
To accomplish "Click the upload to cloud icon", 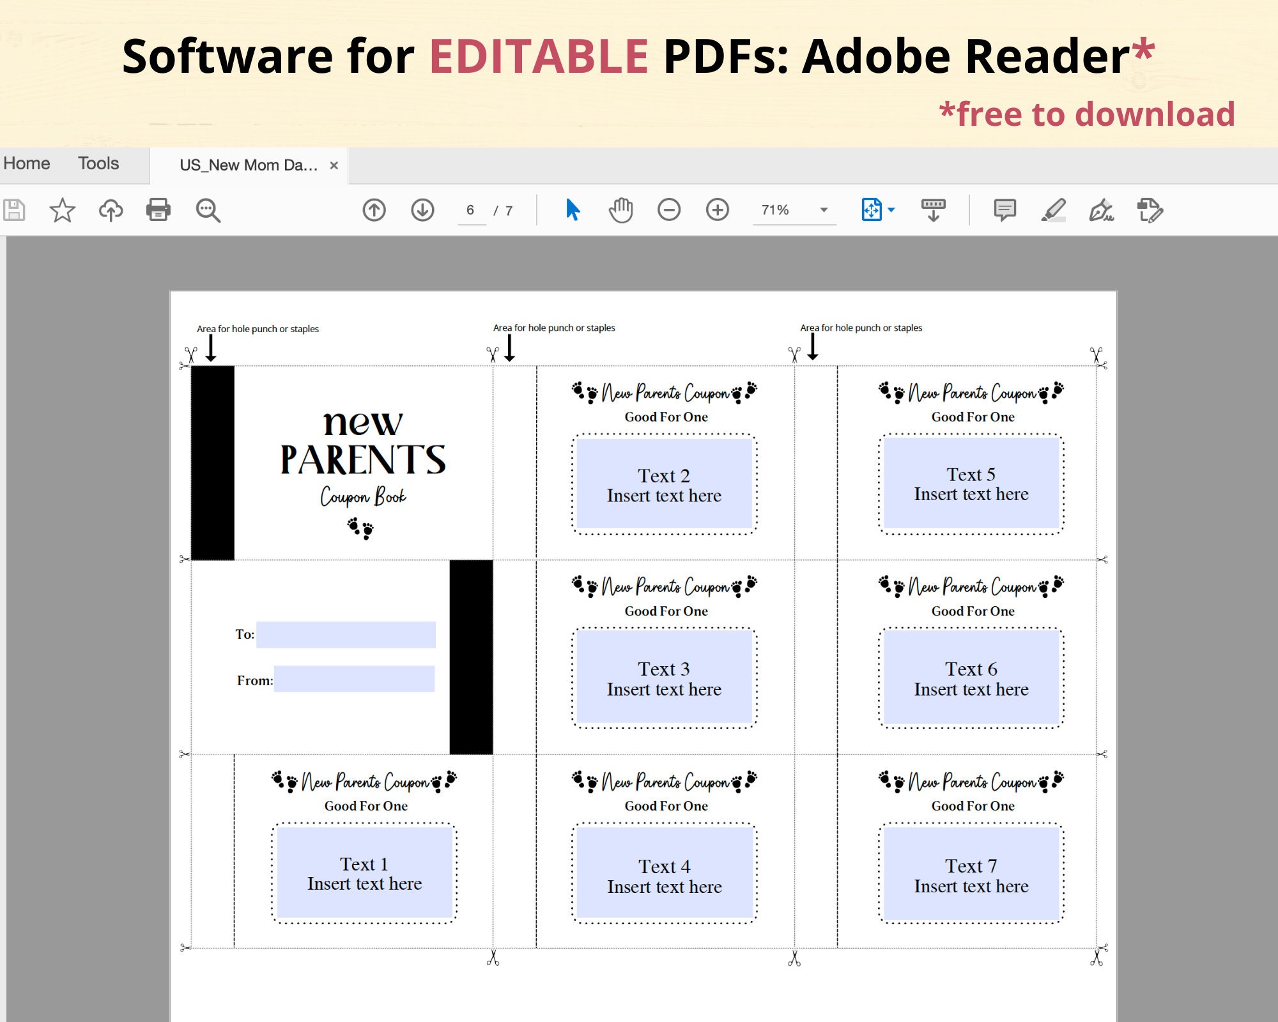I will tap(111, 210).
